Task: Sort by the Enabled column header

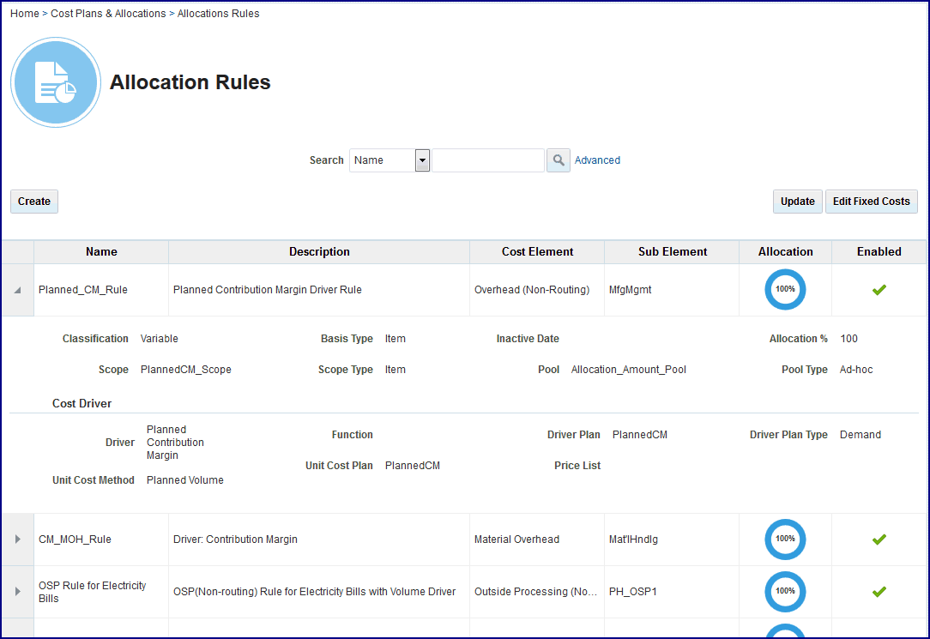Action: click(x=879, y=251)
